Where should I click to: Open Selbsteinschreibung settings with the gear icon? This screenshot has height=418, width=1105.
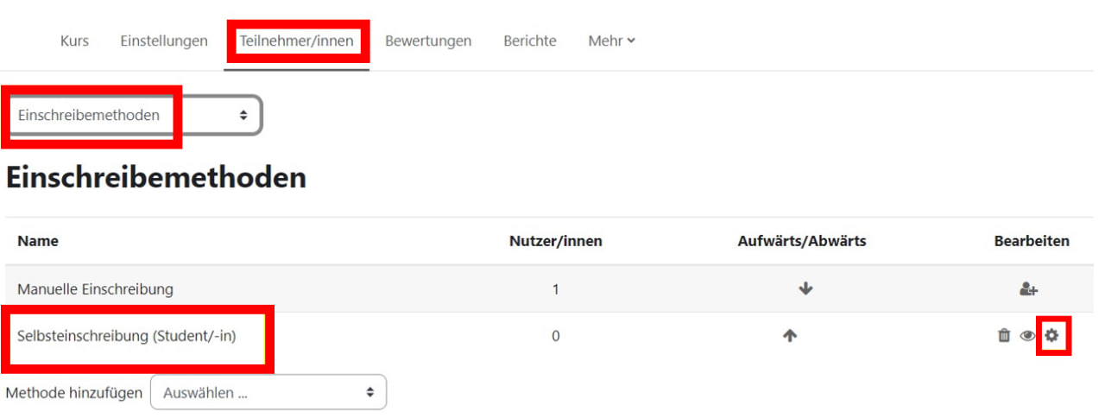pos(1051,336)
